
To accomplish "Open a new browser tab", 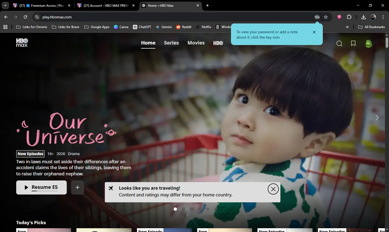I will click(x=207, y=5).
